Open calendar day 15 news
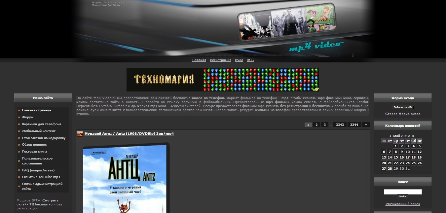Screen dimensions: 446x213 click(x=395, y=158)
